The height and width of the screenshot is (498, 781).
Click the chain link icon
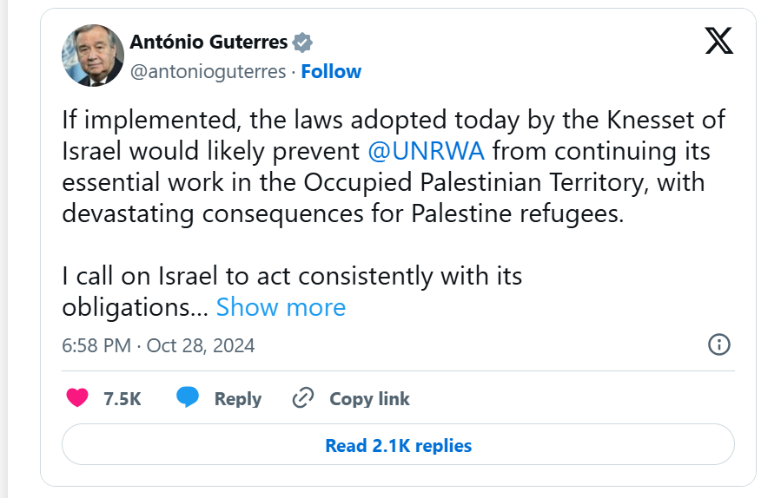(302, 398)
